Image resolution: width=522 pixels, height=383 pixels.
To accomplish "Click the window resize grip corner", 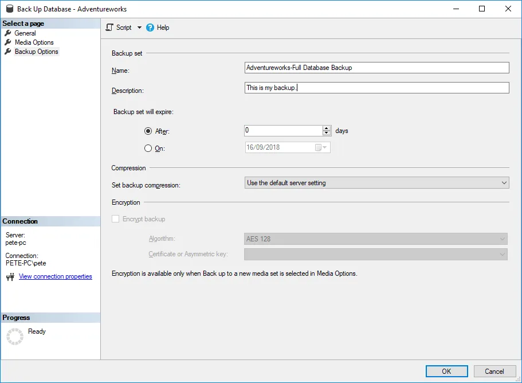I will (x=518, y=380).
